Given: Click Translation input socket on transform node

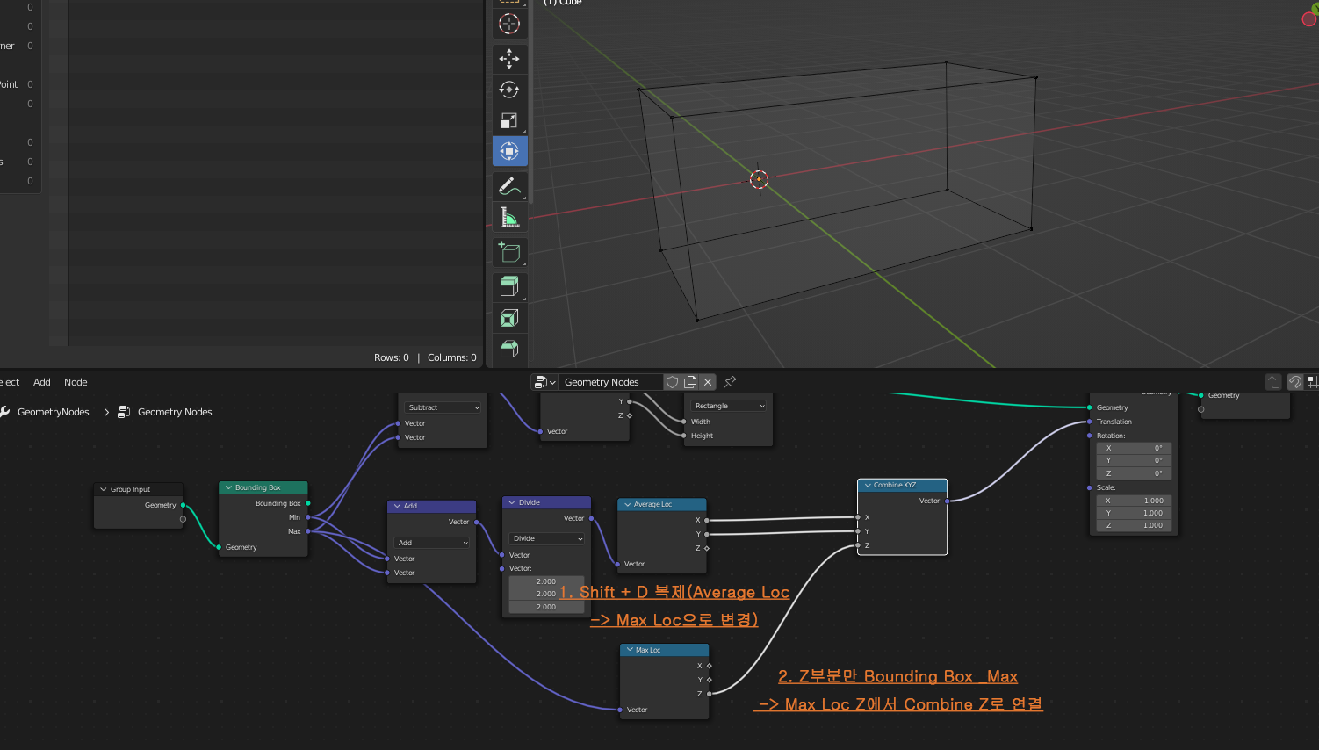Looking at the screenshot, I should (x=1090, y=422).
